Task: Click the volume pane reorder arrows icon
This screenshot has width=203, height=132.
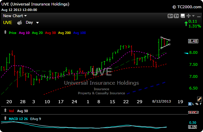Action: [x=5, y=110]
